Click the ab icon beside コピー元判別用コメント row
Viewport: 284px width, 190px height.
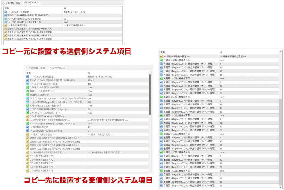point(27,116)
